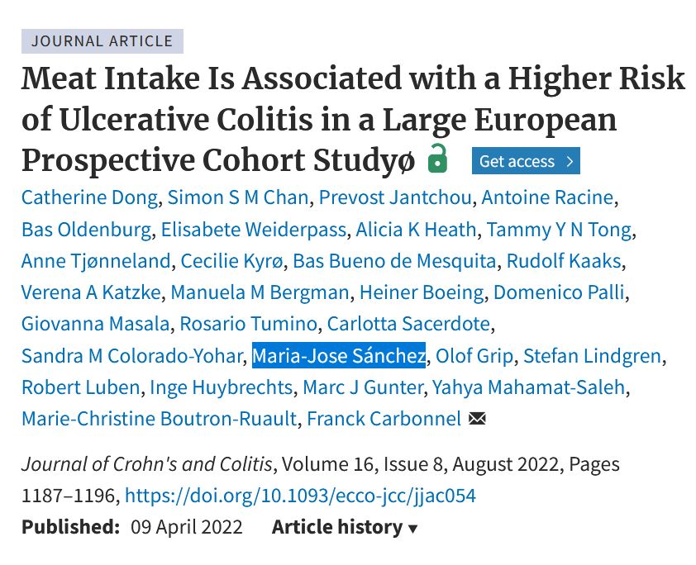View author Antoine Racine
This screenshot has height=565, width=696.
547,197
